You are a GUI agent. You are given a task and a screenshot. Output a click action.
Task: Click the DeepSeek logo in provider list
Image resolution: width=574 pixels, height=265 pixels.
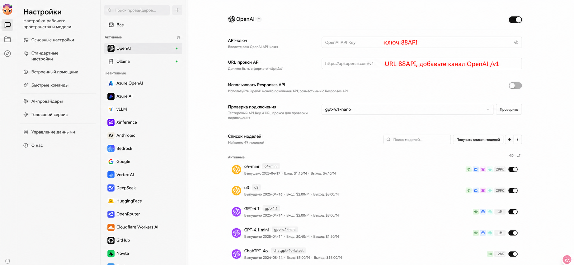(111, 188)
